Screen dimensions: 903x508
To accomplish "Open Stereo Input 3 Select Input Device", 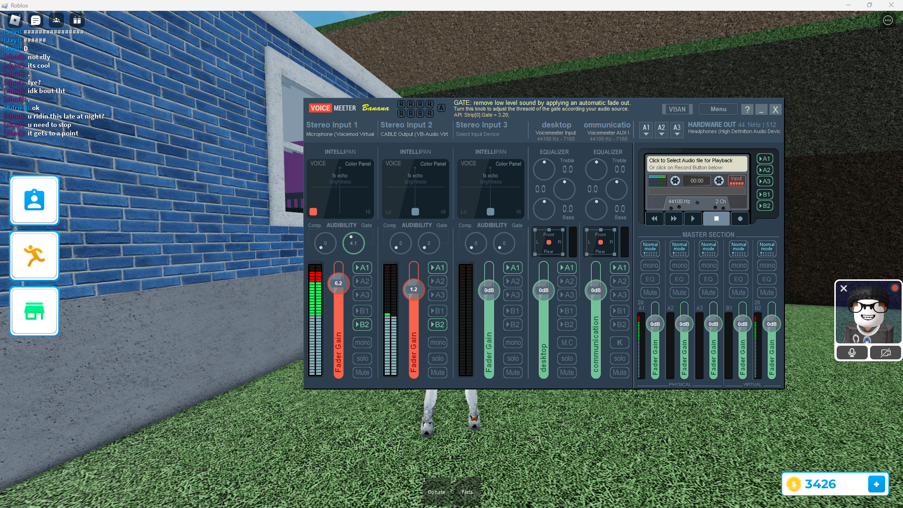I will tap(477, 135).
